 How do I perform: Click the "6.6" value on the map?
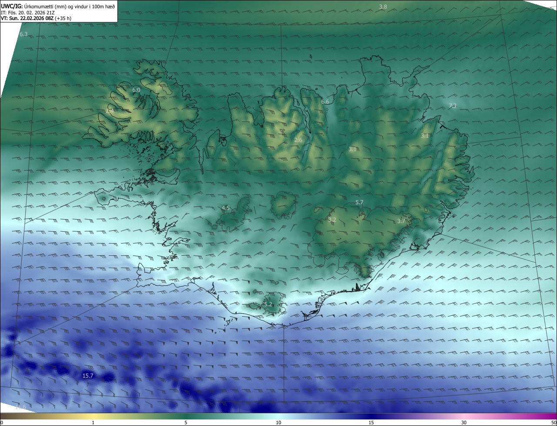[325, 101]
